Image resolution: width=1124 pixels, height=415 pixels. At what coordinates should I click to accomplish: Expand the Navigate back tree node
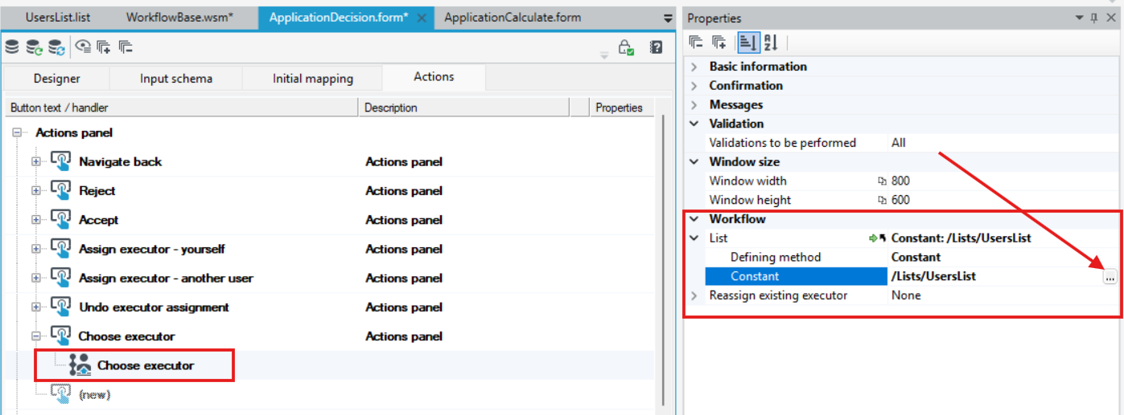tap(35, 161)
